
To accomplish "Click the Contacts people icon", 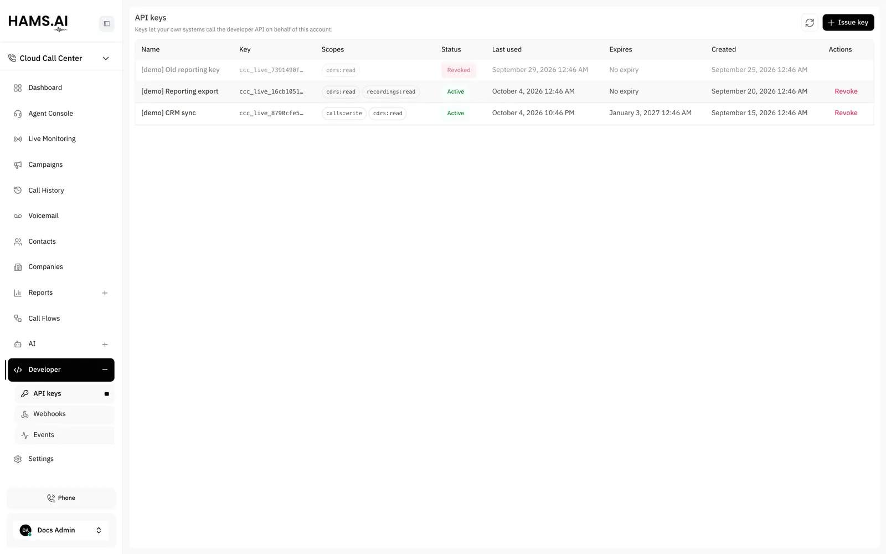I will point(18,242).
